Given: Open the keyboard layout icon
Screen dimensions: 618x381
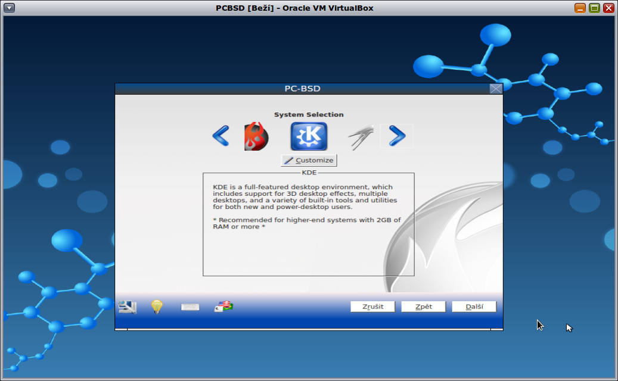Looking at the screenshot, I should [x=190, y=306].
